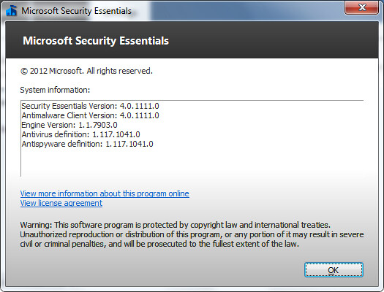
Task: Open the View license agreement link
Action: (61, 203)
